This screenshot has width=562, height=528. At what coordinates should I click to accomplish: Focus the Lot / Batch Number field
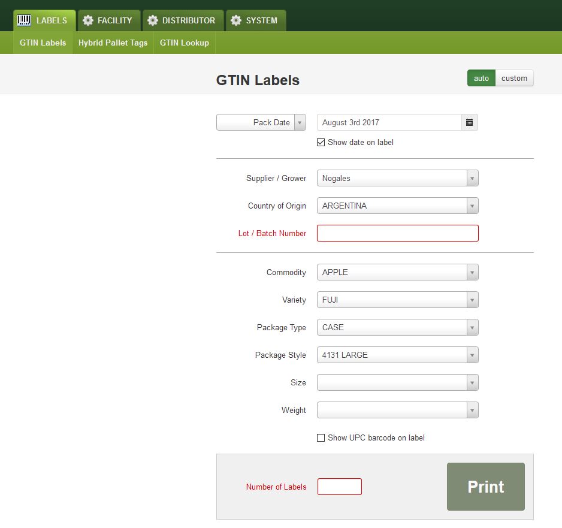pos(397,233)
